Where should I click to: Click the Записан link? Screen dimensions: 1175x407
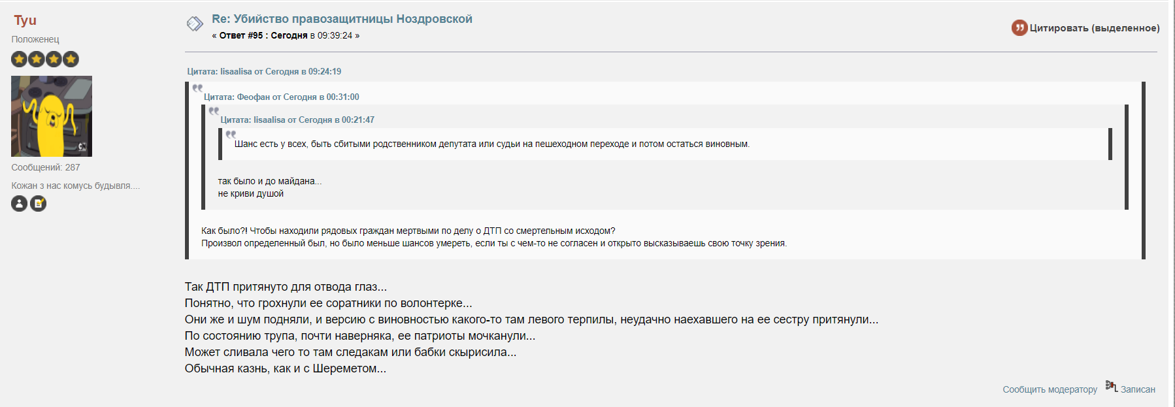tap(1138, 389)
